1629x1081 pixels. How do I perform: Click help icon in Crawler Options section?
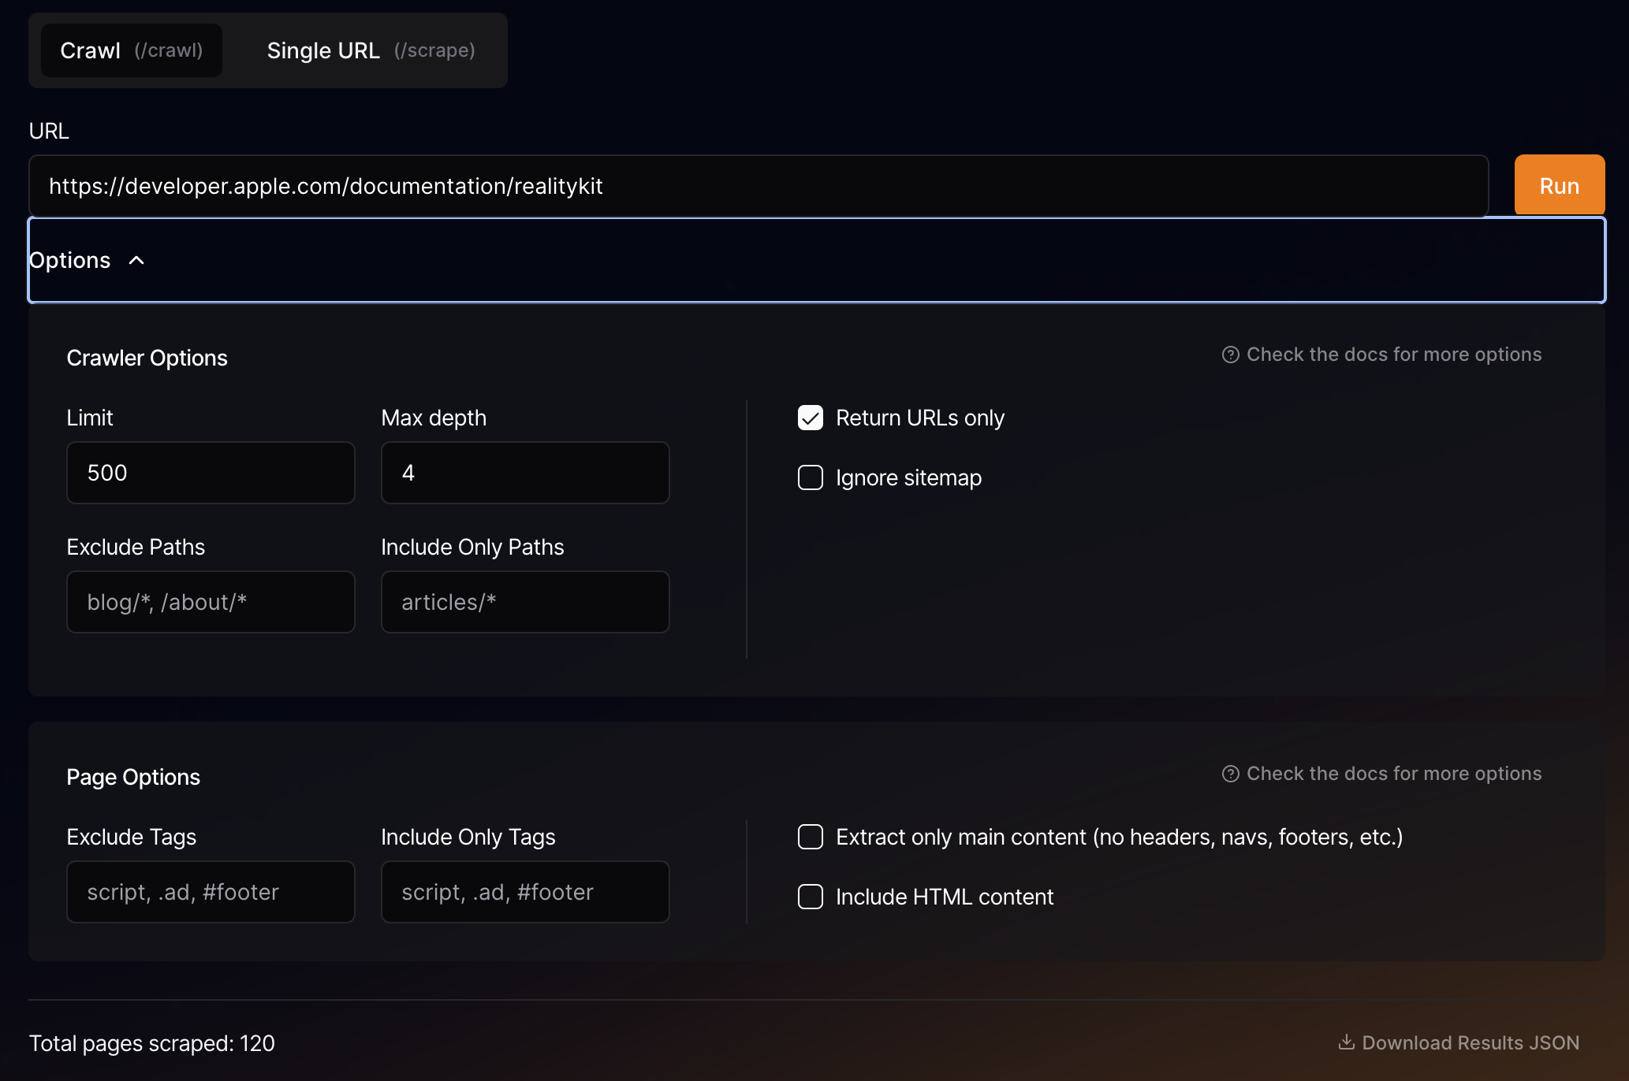1230,355
